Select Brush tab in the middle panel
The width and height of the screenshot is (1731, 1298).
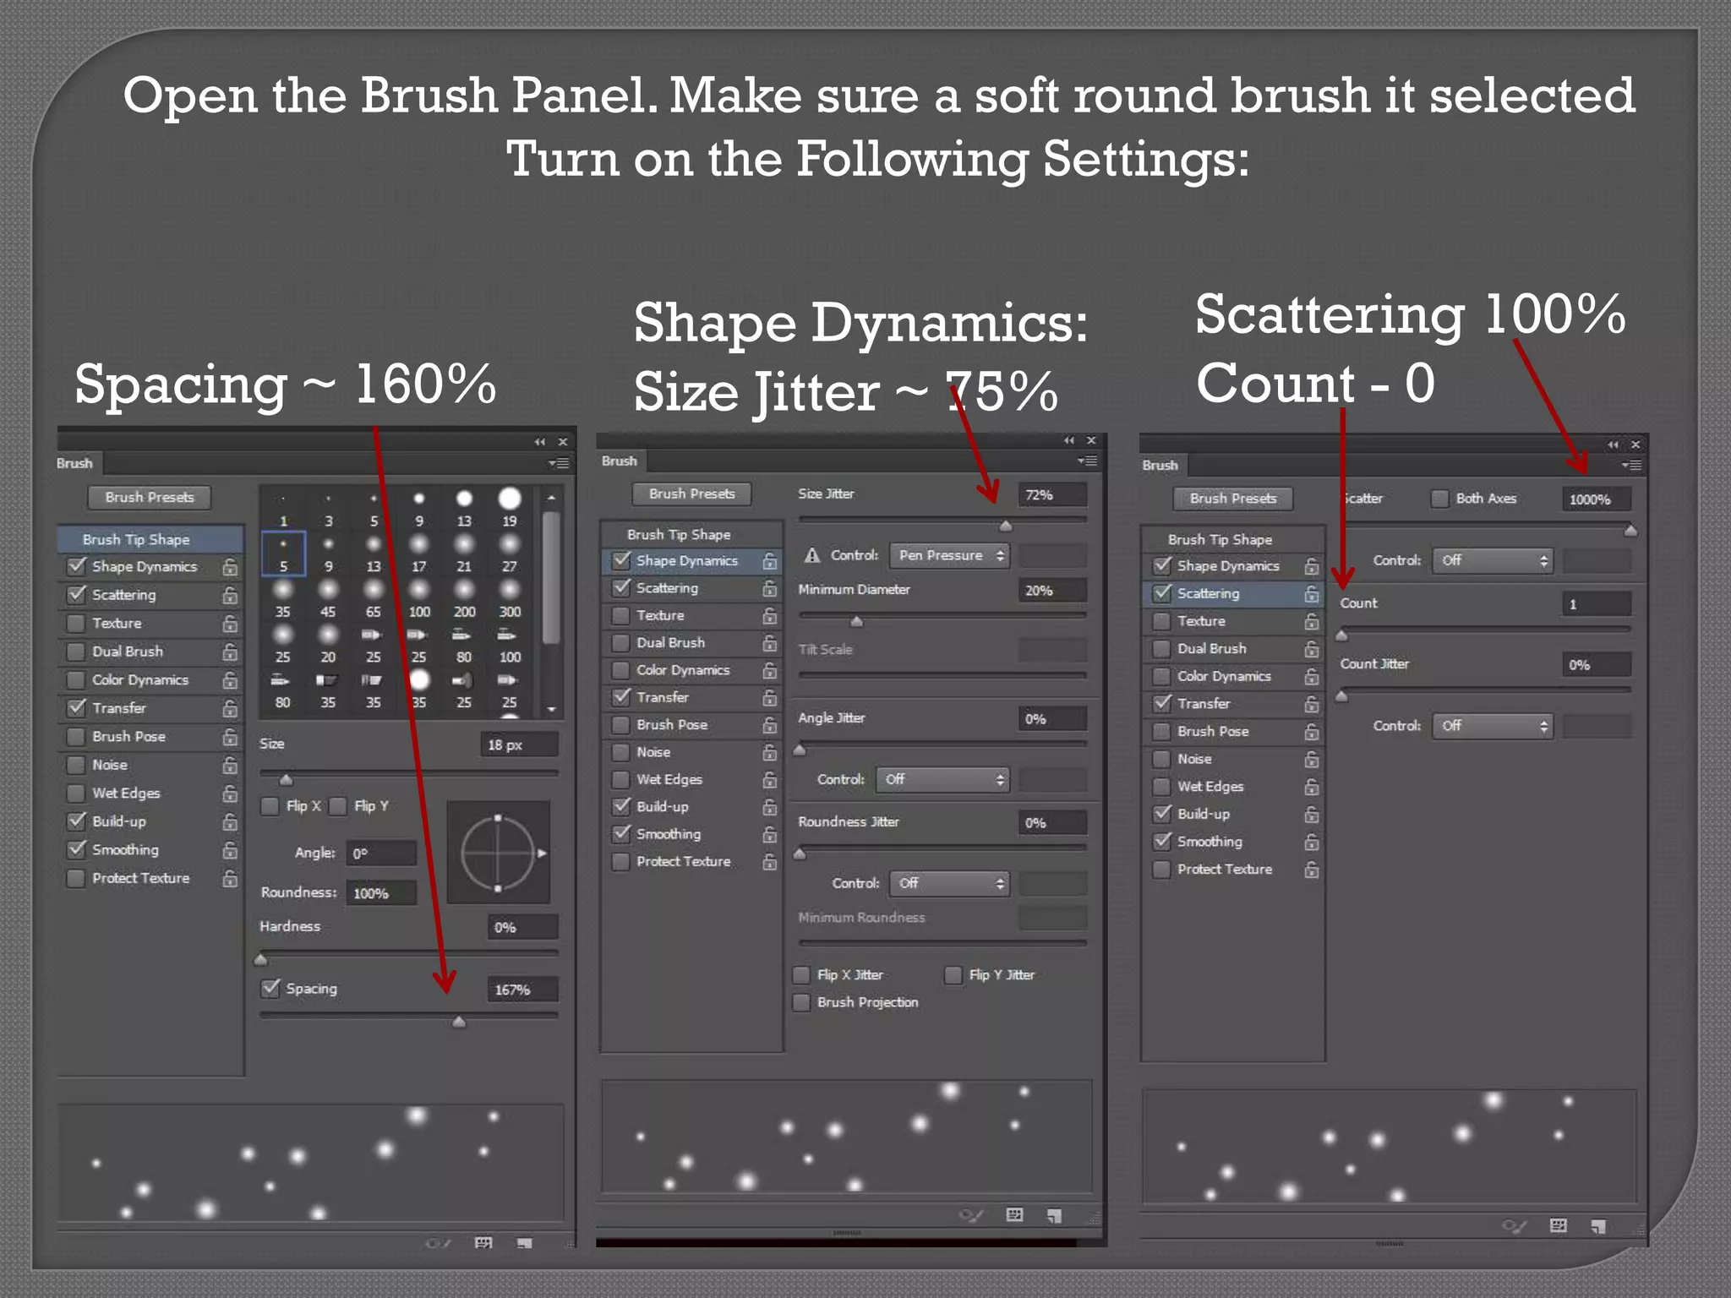pyautogui.click(x=620, y=461)
